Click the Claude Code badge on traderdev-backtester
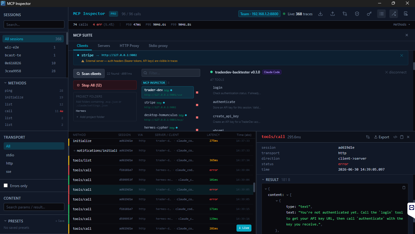Screen dimensions: 415x234 click(x=272, y=72)
